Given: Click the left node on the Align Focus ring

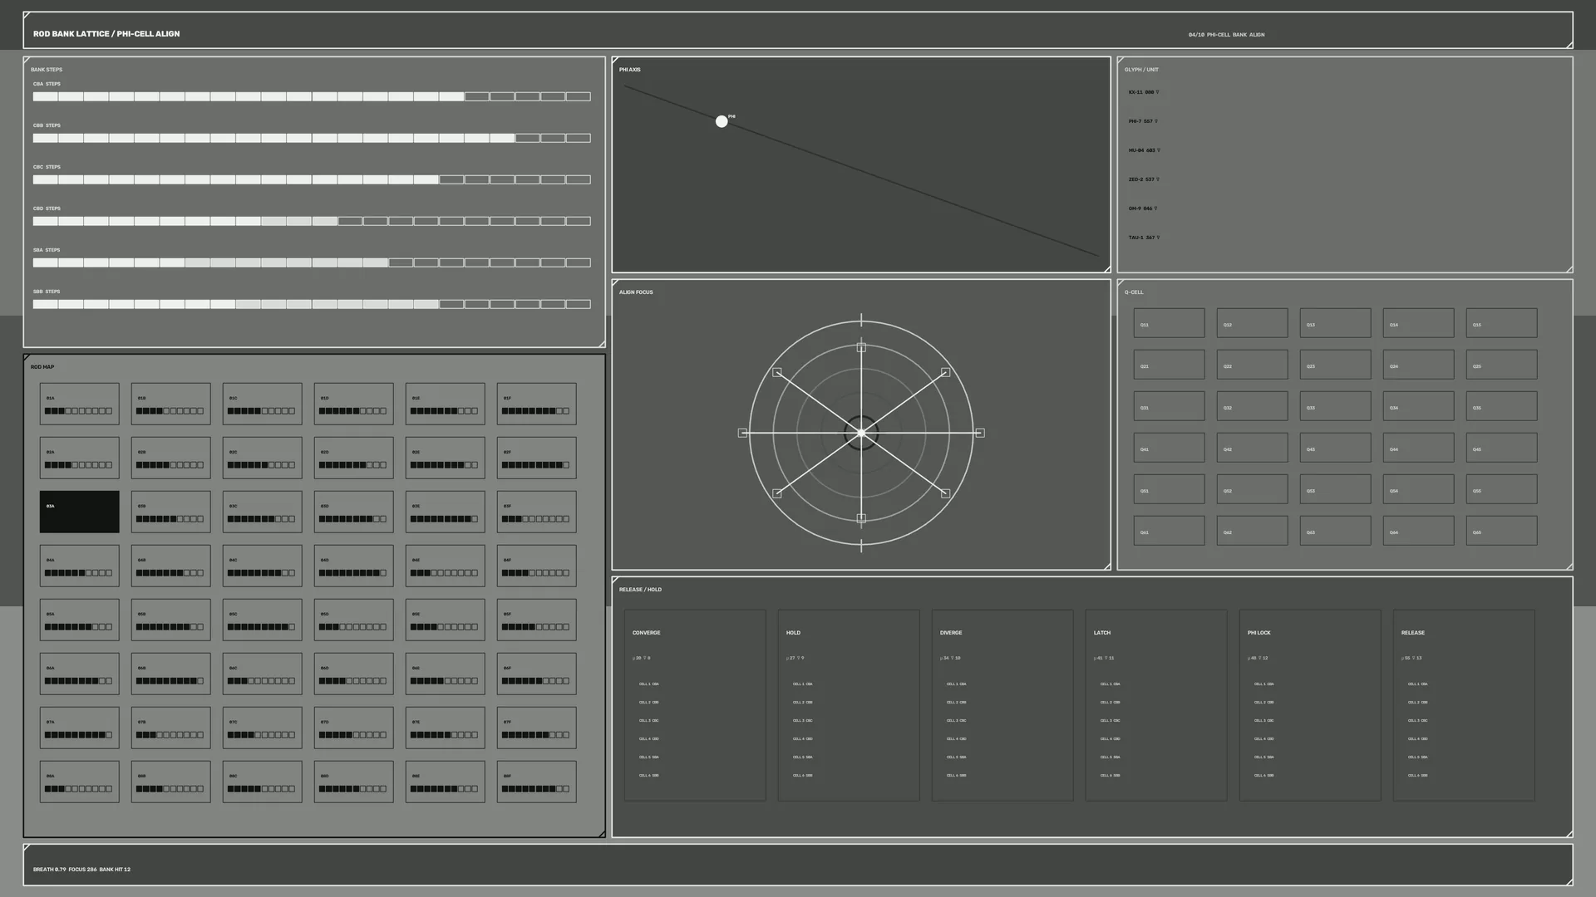Looking at the screenshot, I should point(743,433).
